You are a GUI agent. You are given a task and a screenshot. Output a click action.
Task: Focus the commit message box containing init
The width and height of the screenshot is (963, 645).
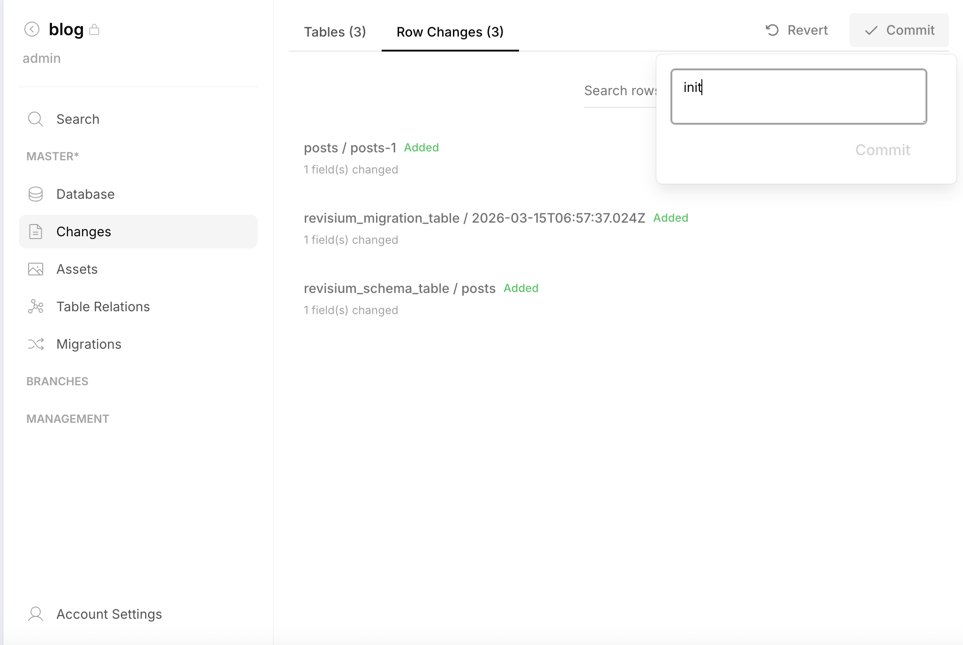(798, 96)
